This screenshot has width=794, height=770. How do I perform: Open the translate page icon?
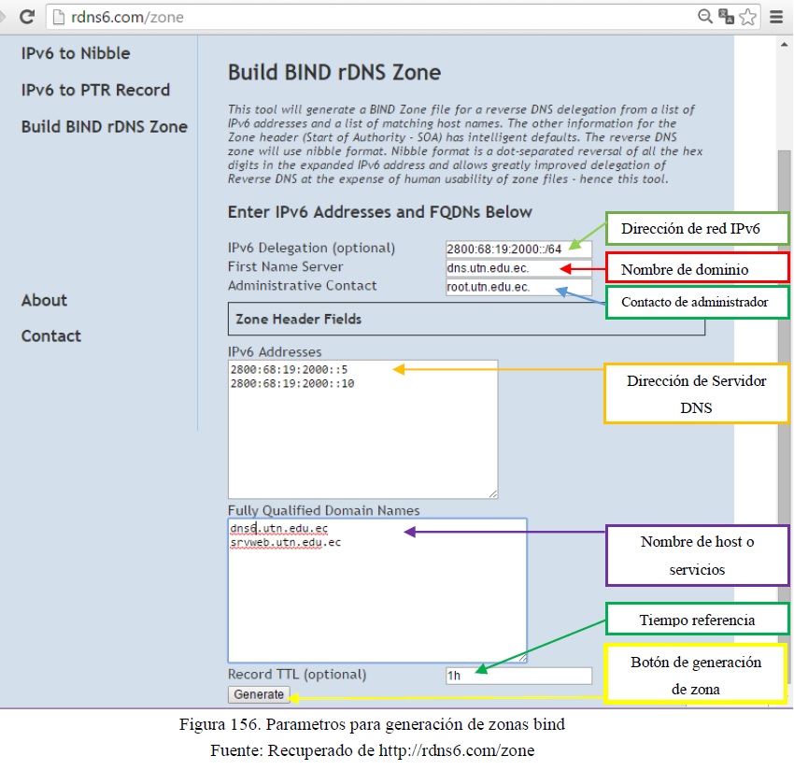726,17
